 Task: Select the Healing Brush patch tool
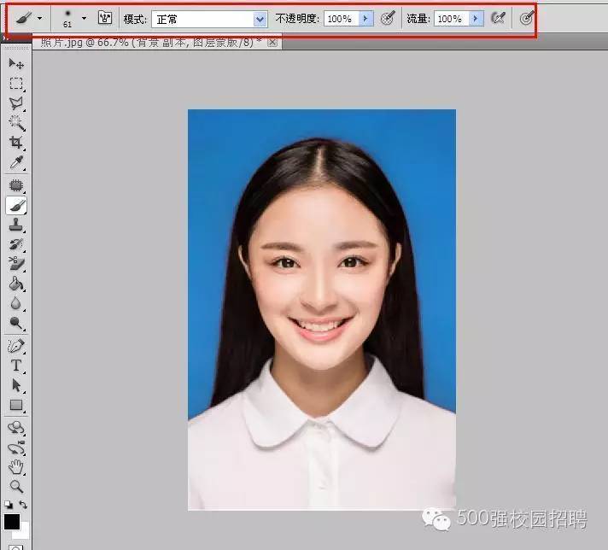pyautogui.click(x=16, y=185)
